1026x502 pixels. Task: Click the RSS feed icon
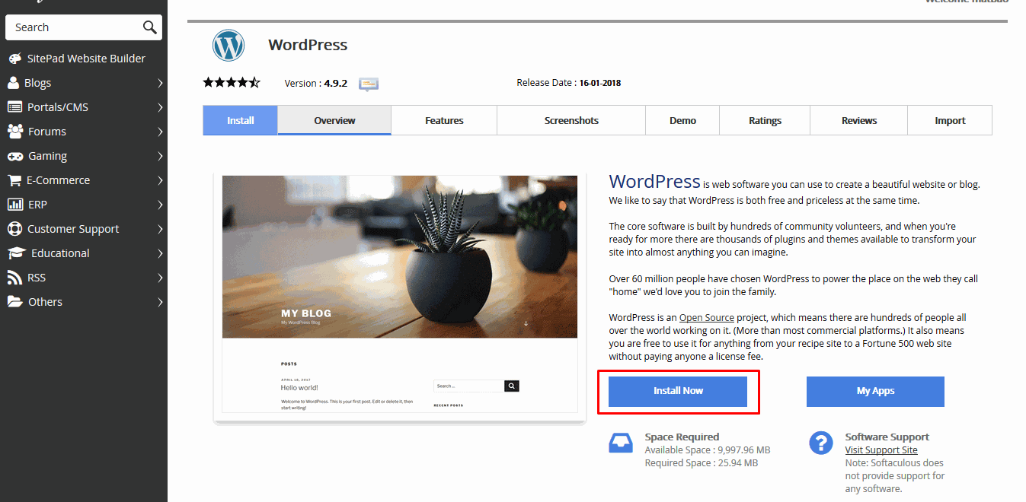click(14, 278)
